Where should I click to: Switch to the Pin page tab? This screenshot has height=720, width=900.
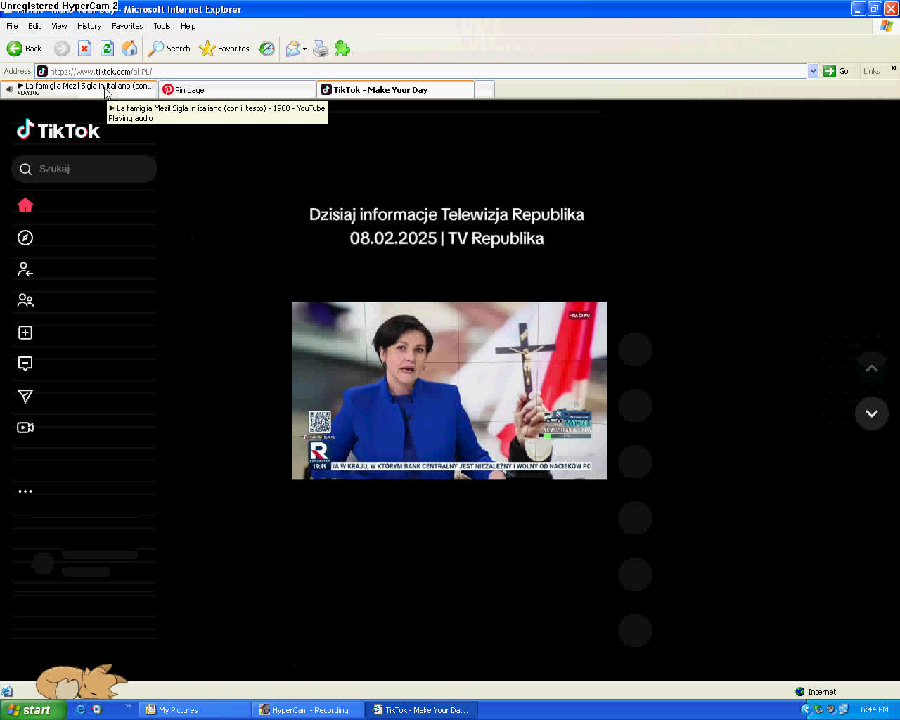(x=237, y=89)
